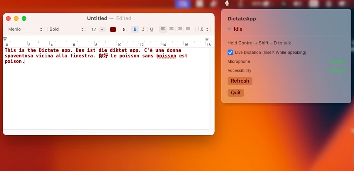The image size is (354, 171).
Task: Open the Menlo font family dropdown
Action: coord(25,29)
